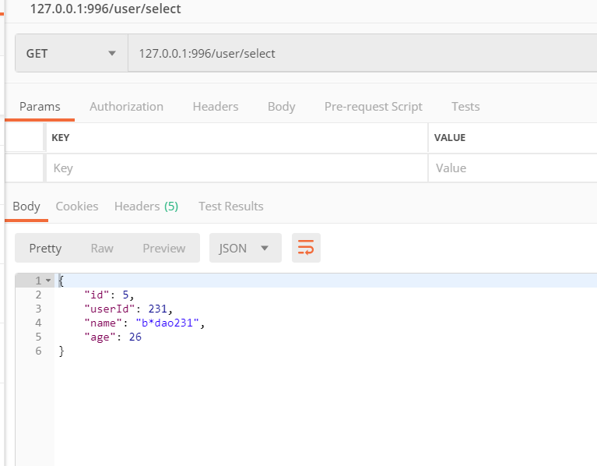Toggle the line wrap icon
Viewport: 597px width, 466px height.
(306, 248)
